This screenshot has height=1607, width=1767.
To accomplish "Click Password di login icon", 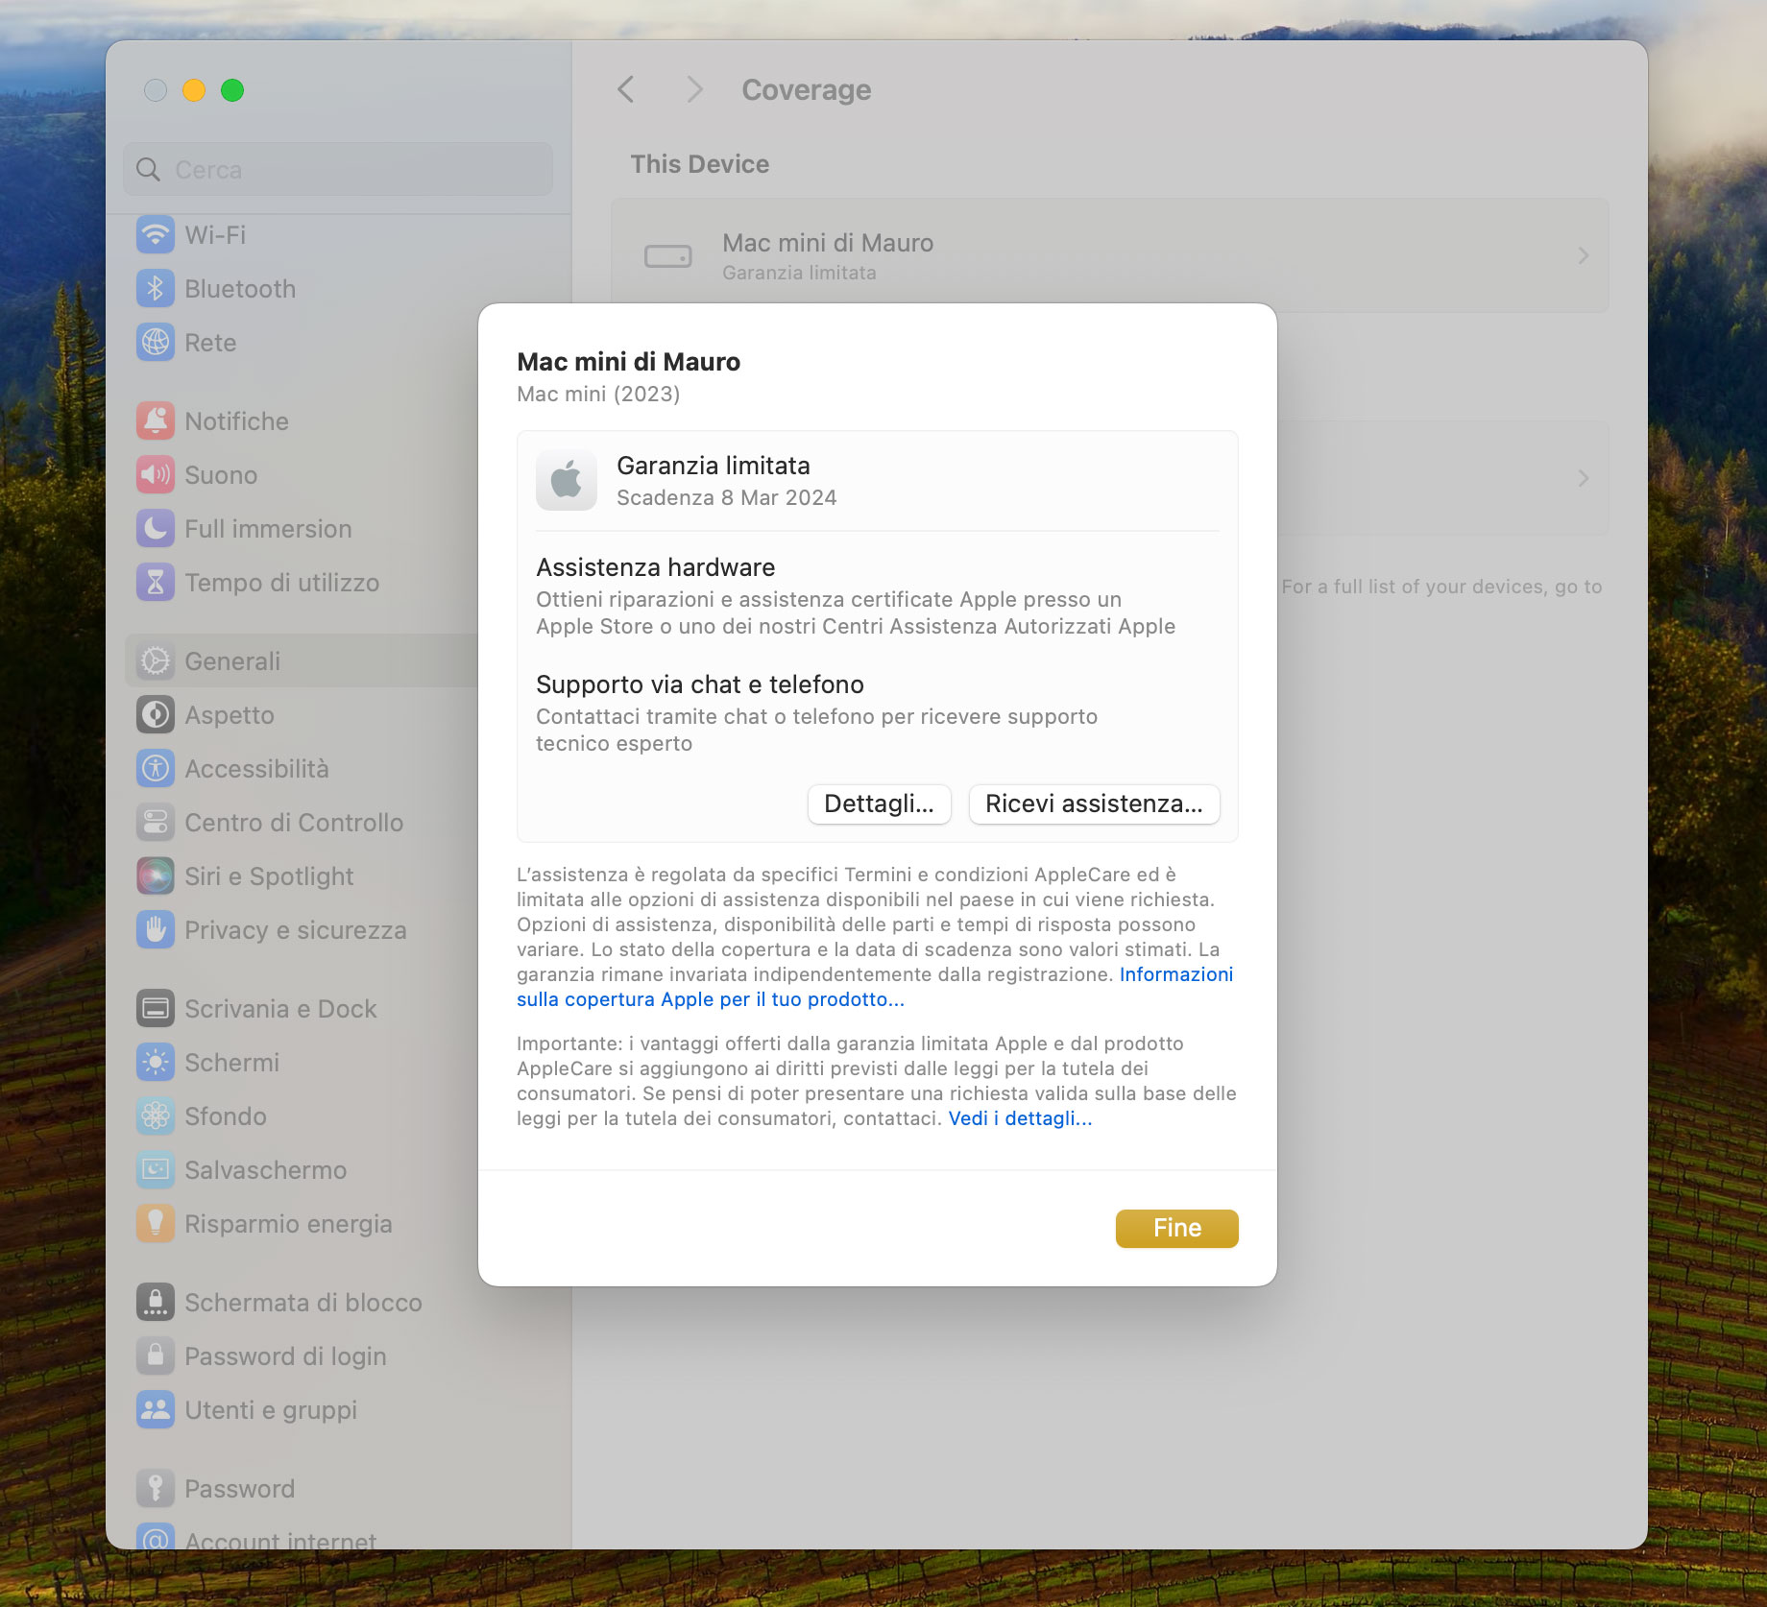I will [156, 1355].
